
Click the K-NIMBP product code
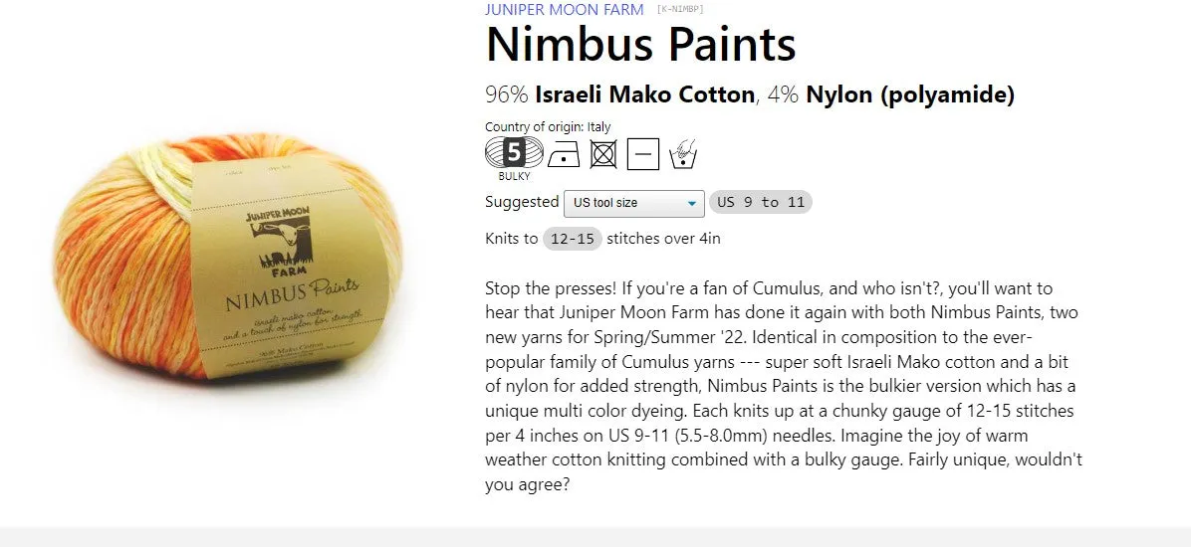click(x=680, y=9)
